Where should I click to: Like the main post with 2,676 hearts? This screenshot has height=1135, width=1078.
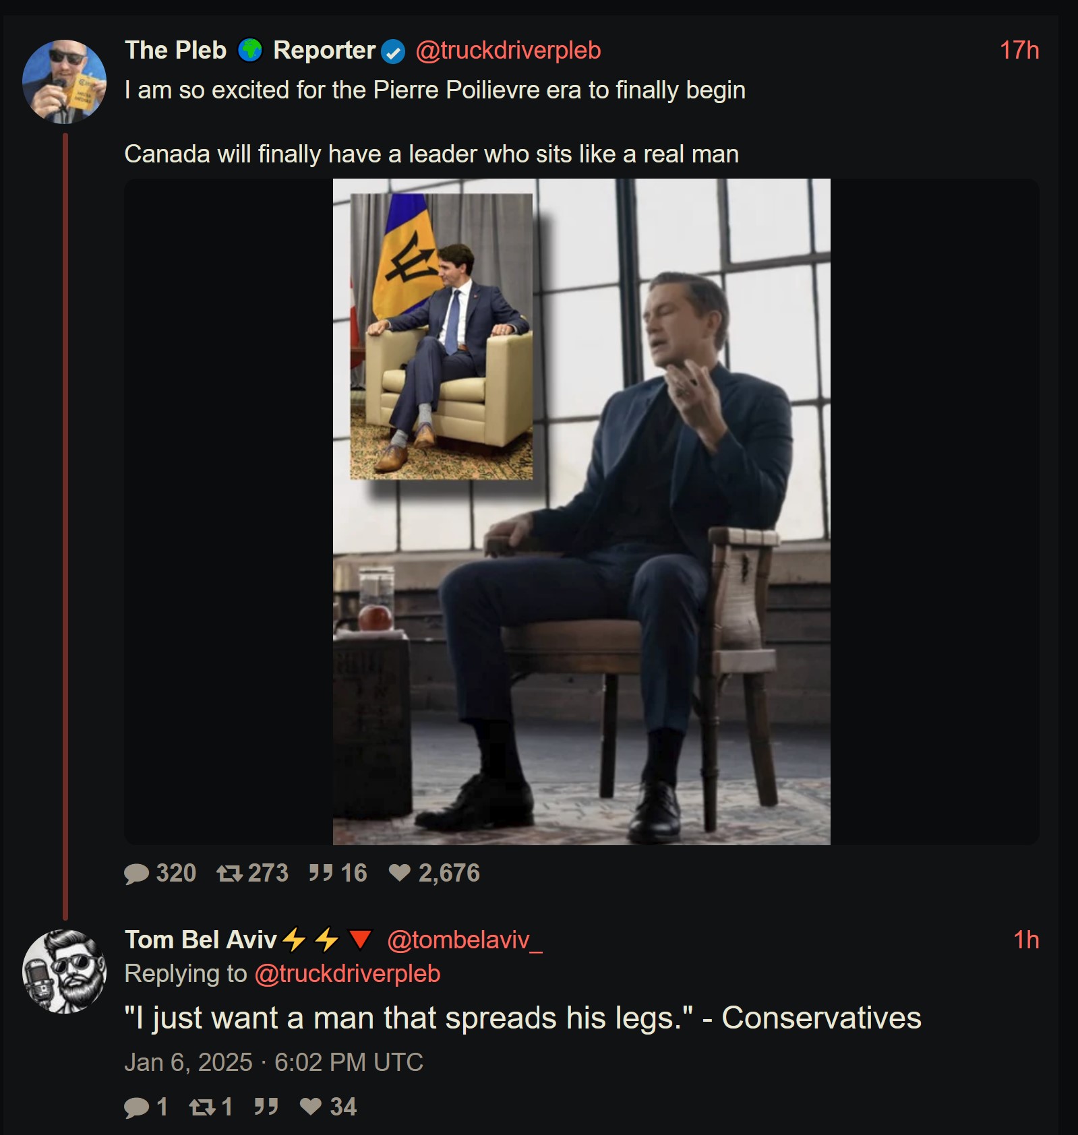point(400,873)
